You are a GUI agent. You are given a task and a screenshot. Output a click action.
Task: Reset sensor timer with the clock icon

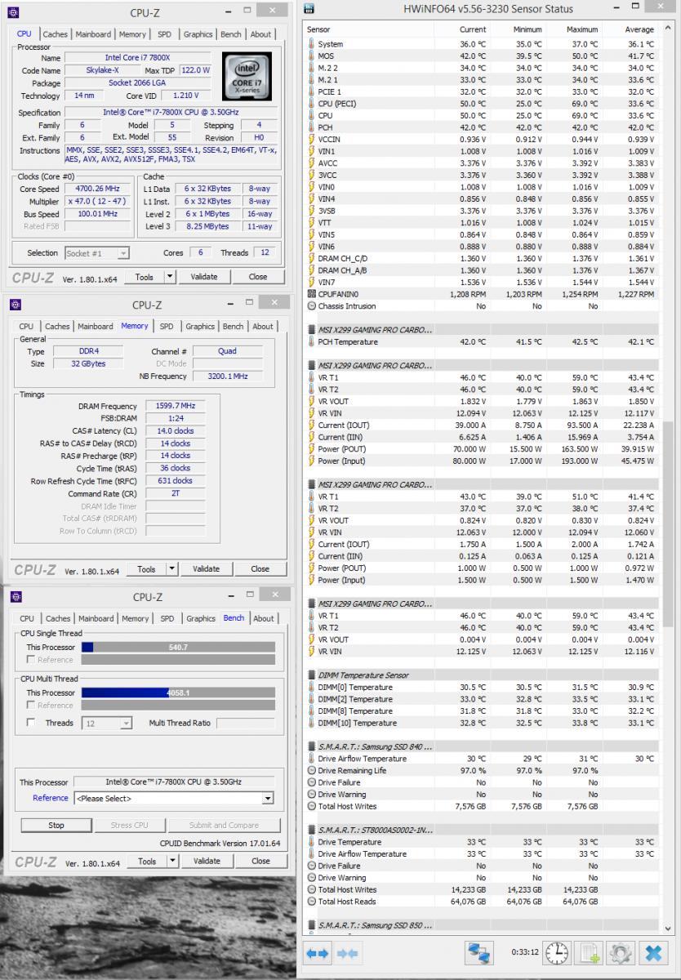(556, 953)
